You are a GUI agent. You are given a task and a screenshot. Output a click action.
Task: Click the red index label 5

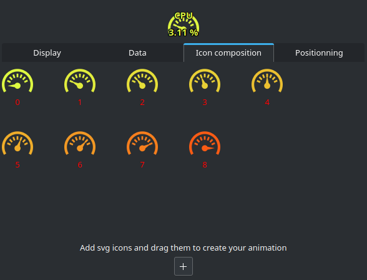click(17, 165)
